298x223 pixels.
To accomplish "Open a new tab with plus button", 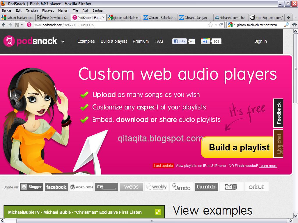I will click(288, 17).
